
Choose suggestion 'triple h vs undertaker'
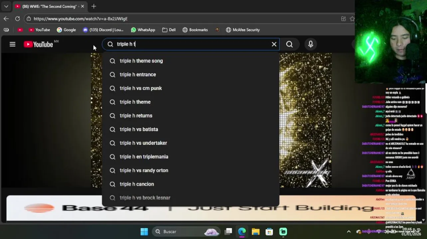point(191,143)
